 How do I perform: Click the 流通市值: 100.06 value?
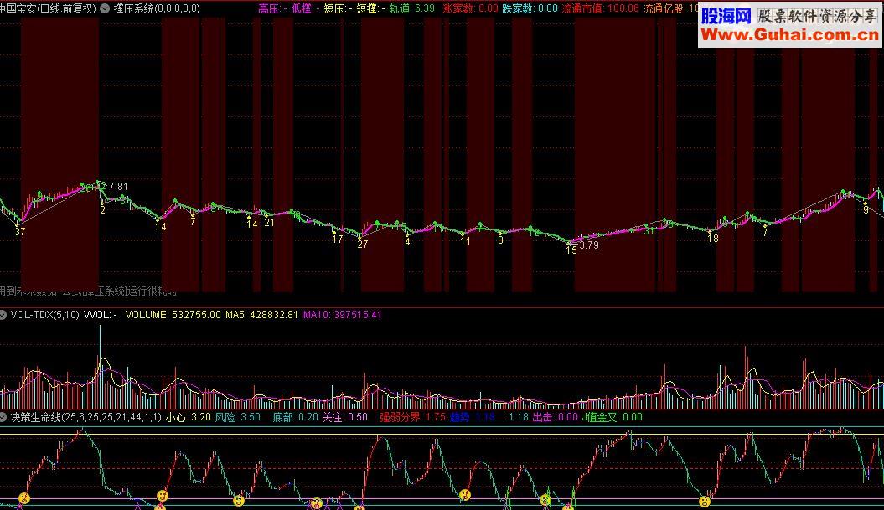(601, 8)
